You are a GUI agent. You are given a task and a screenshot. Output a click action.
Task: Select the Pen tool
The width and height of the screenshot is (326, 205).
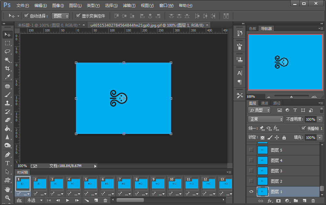tap(7, 154)
